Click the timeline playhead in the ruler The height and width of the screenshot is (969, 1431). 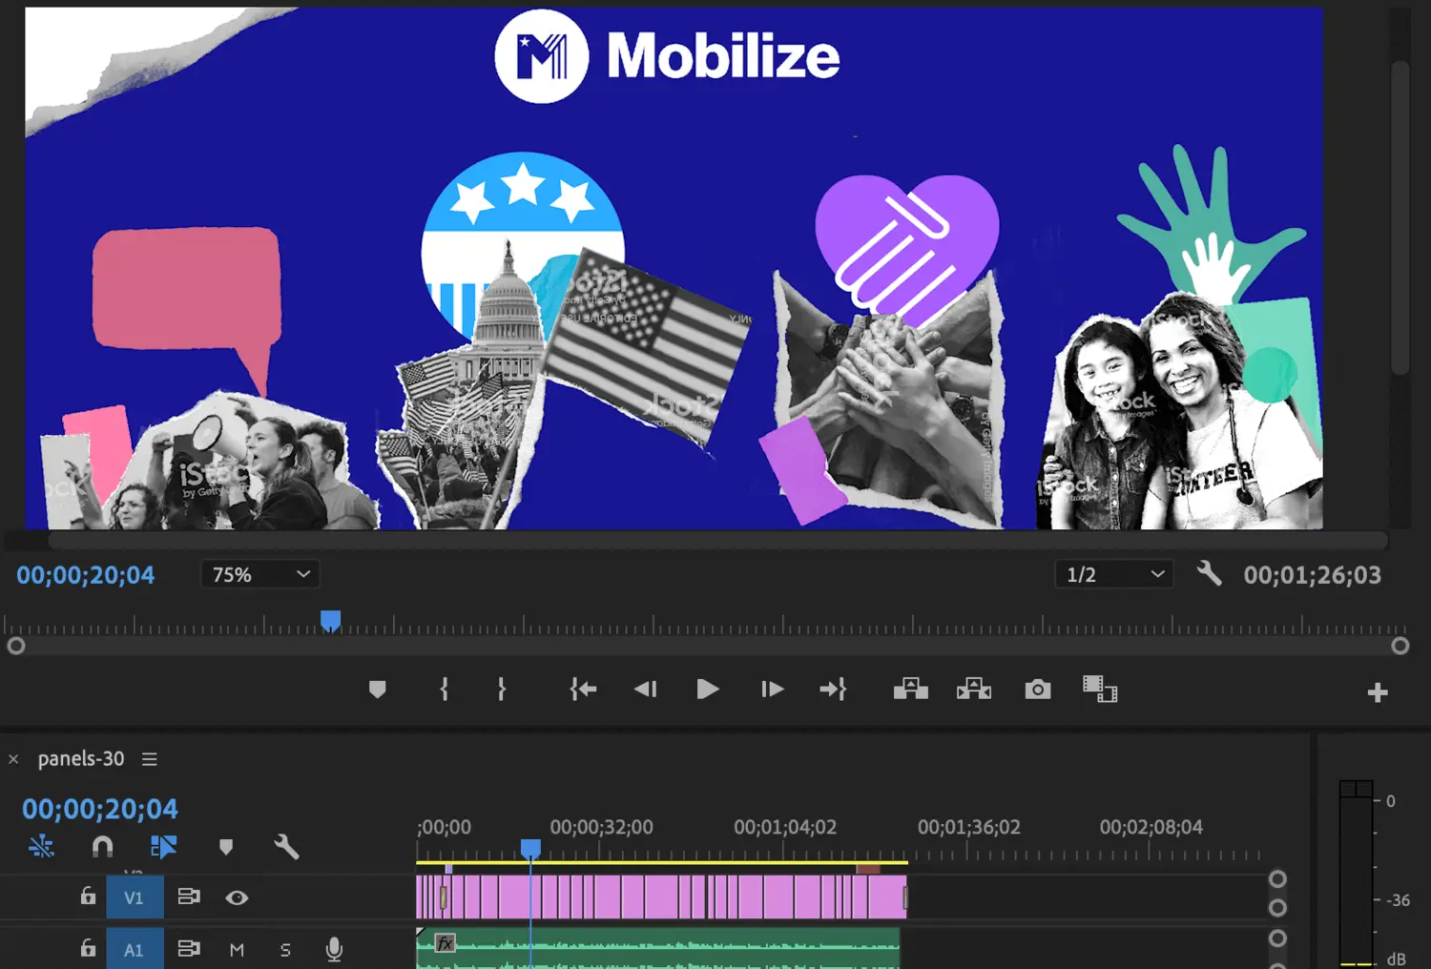[x=530, y=849]
